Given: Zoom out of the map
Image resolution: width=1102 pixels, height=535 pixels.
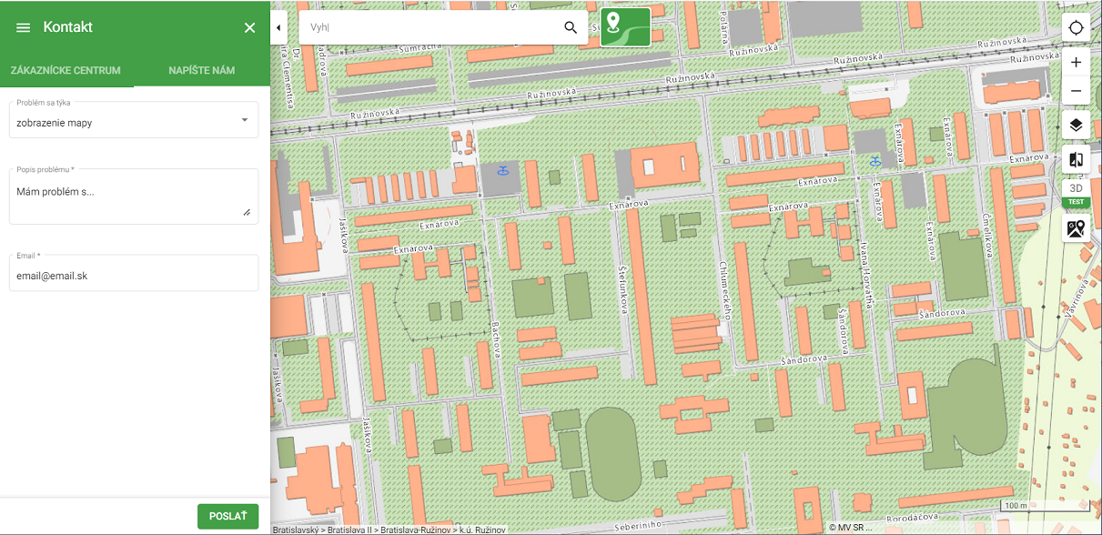Looking at the screenshot, I should [x=1076, y=91].
